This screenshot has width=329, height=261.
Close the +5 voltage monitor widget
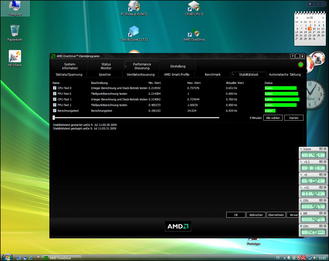[325, 175]
